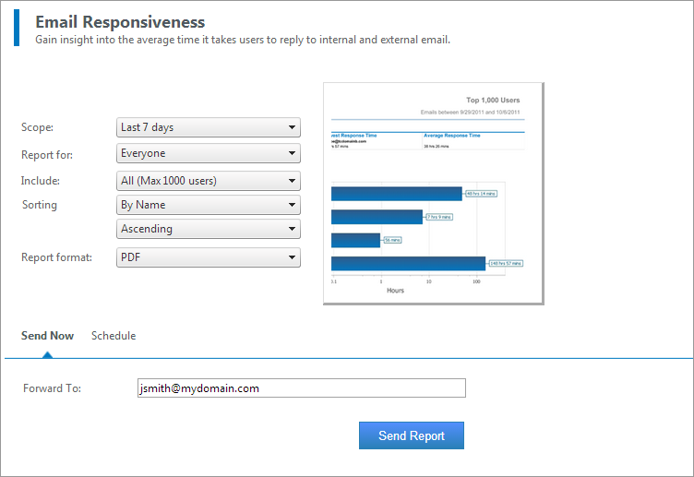The width and height of the screenshot is (694, 477).
Task: Select the Send Now tab
Action: 47,336
